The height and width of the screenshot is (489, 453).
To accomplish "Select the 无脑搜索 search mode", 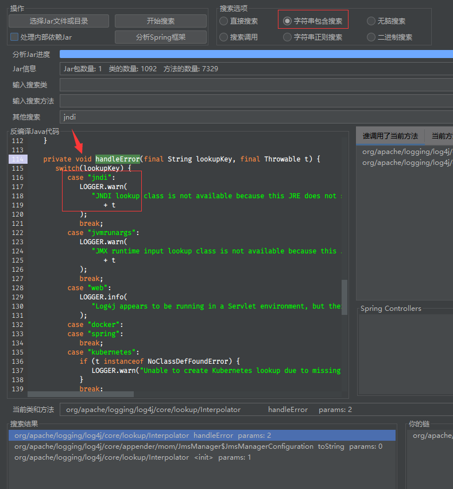I will coord(371,21).
